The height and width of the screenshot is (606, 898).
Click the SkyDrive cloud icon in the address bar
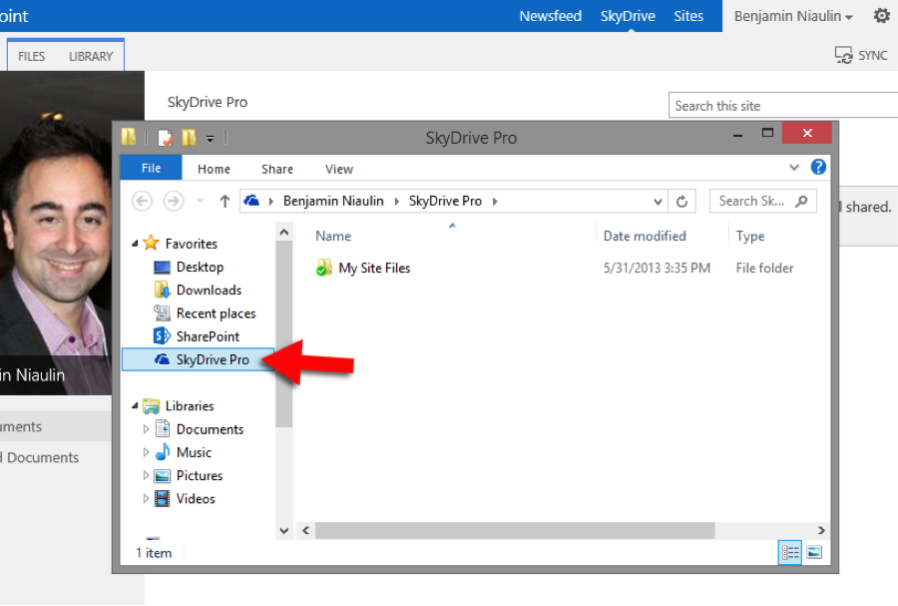(251, 201)
